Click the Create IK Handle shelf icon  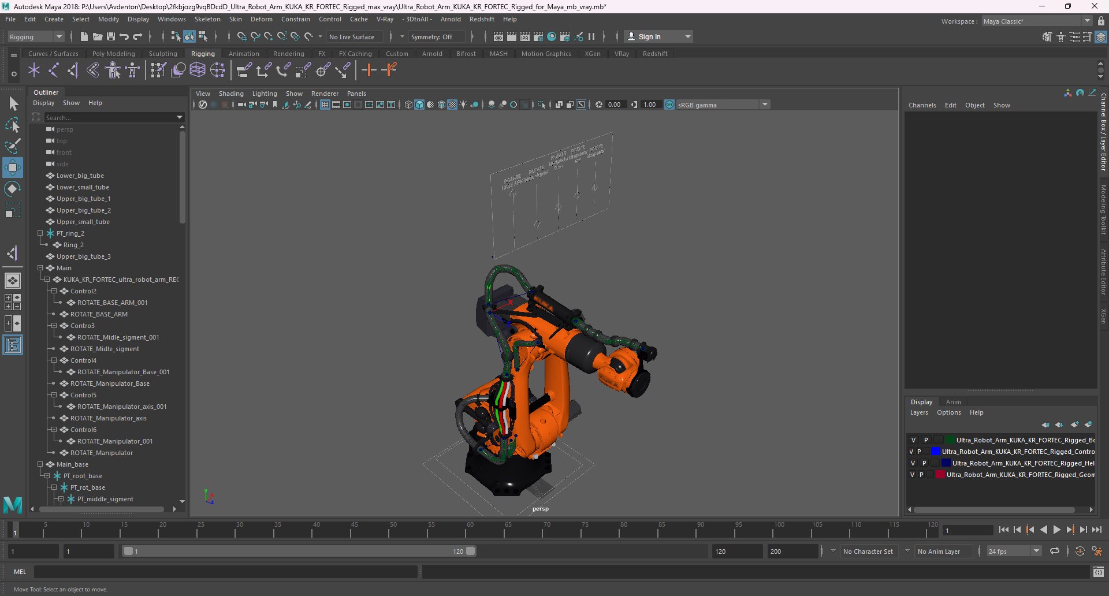tap(73, 70)
